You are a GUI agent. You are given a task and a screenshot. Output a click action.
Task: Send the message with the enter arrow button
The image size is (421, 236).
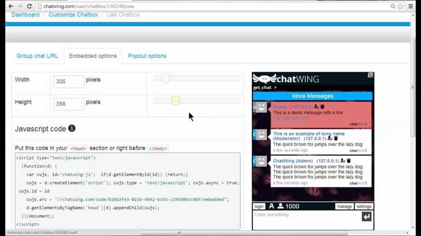pos(366,216)
